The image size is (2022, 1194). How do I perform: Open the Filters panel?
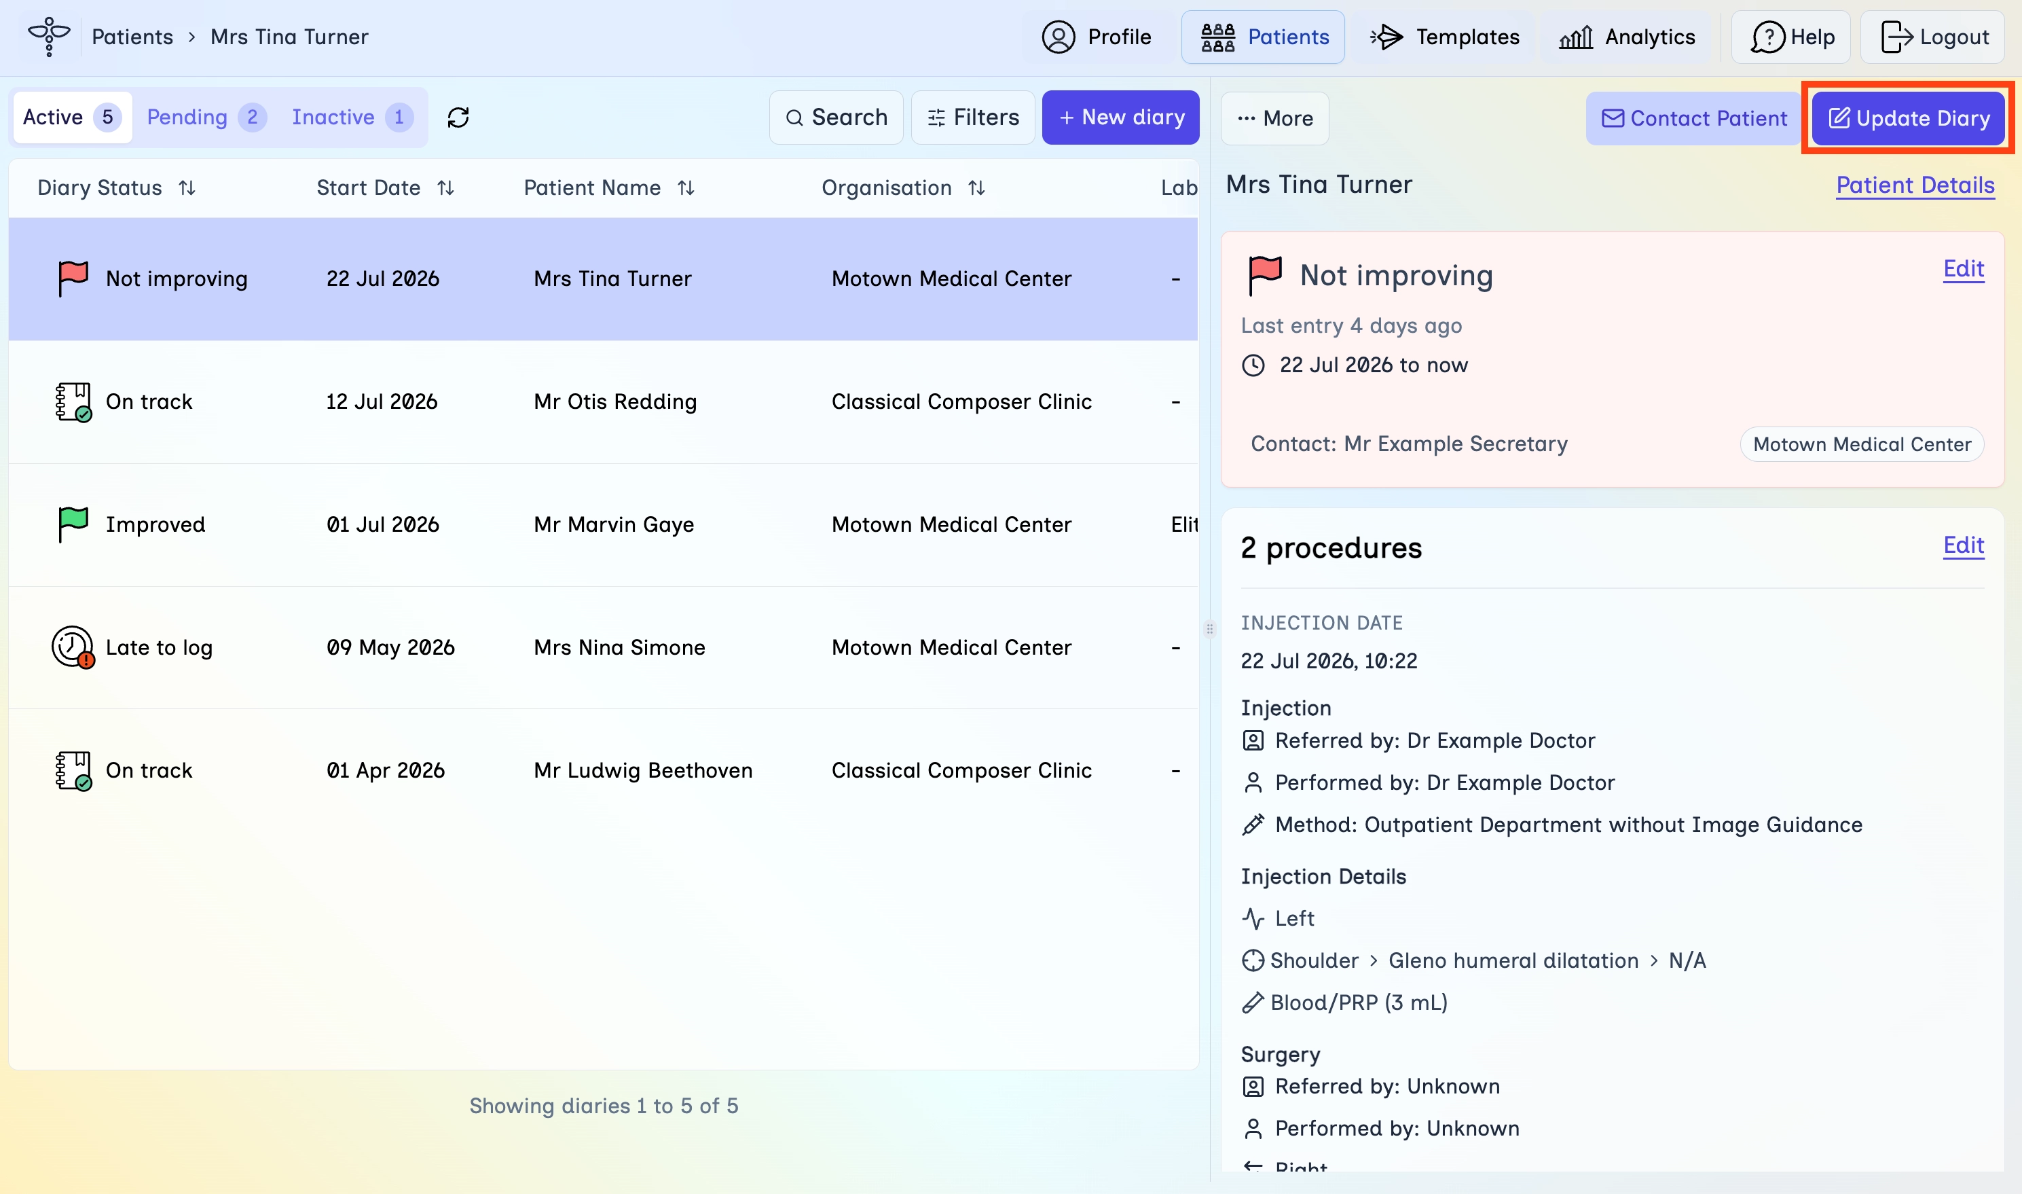[972, 117]
